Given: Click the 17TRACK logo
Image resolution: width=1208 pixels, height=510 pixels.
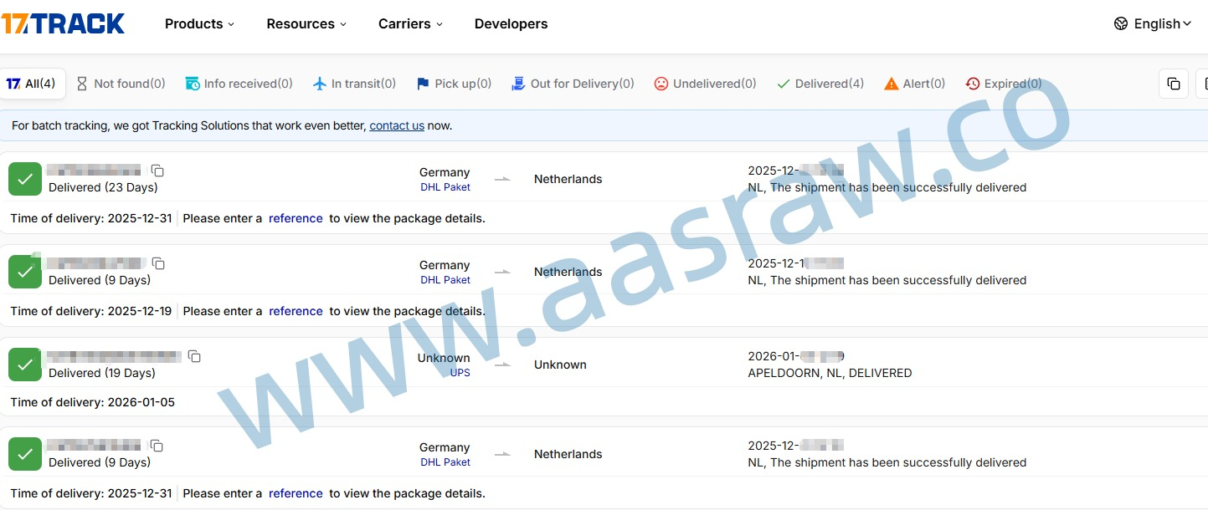Looking at the screenshot, I should (x=63, y=23).
